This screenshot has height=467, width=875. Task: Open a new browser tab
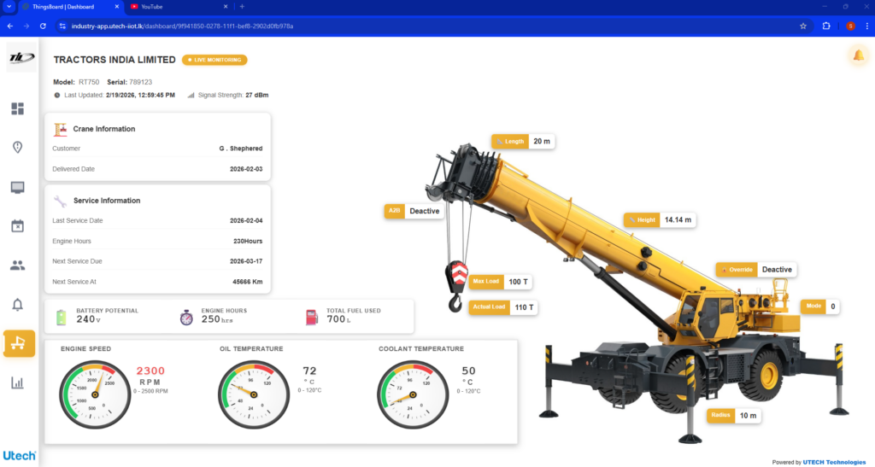point(242,7)
